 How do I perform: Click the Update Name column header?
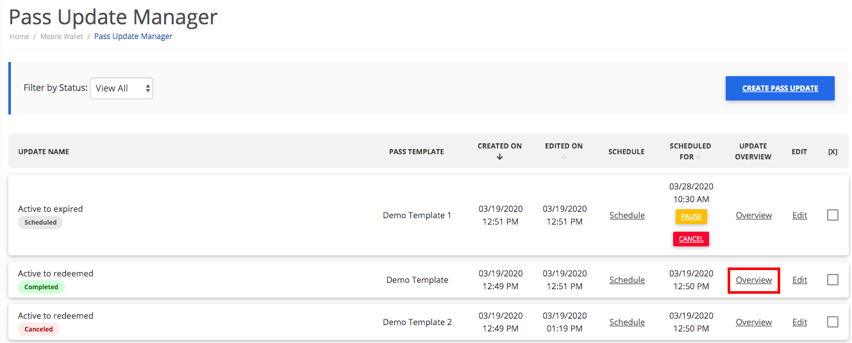(44, 152)
